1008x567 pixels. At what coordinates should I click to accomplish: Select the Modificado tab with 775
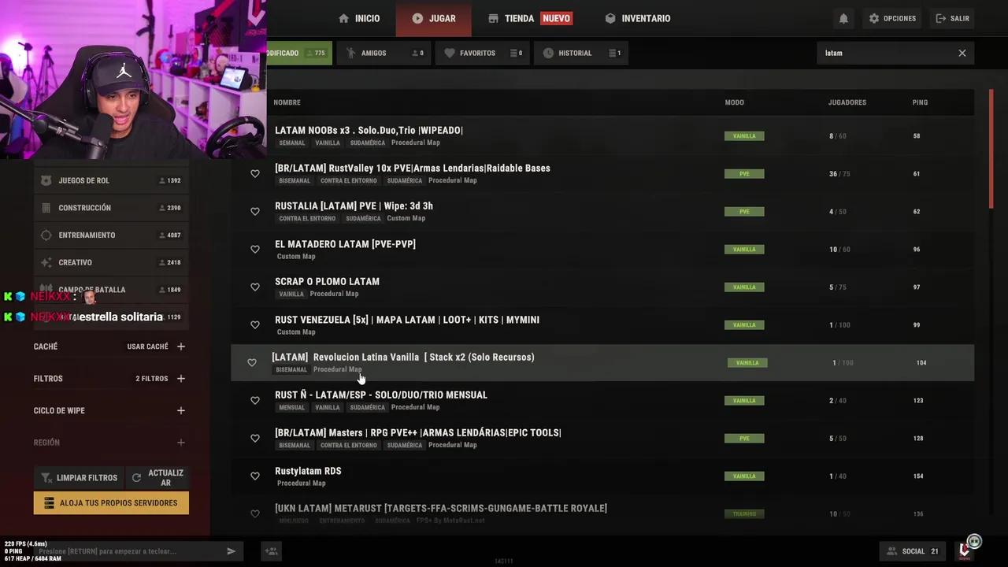pos(299,53)
